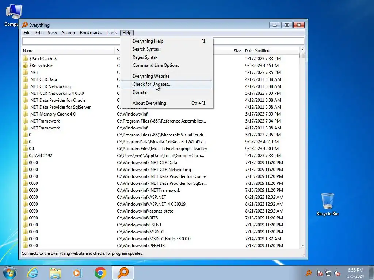The image size is (374, 280).
Task: Click path C:\Windows\inf\PERFLIB
Action: (x=141, y=246)
